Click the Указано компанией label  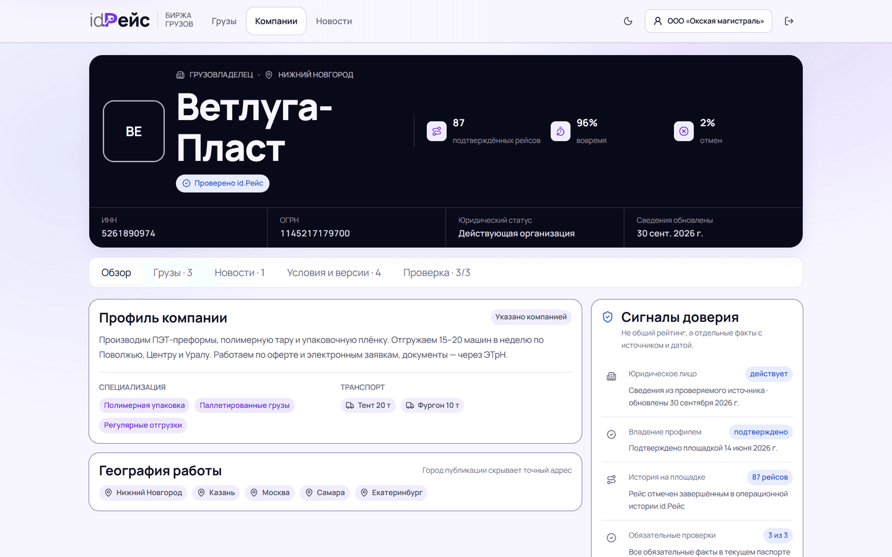531,317
